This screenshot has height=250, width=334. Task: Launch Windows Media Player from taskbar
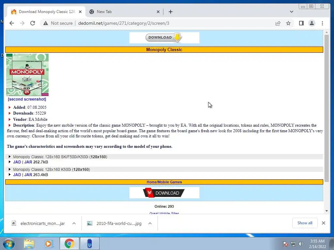click(49, 243)
